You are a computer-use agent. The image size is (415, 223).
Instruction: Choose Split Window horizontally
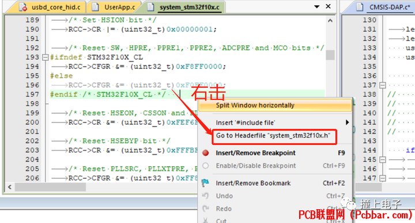coord(276,105)
